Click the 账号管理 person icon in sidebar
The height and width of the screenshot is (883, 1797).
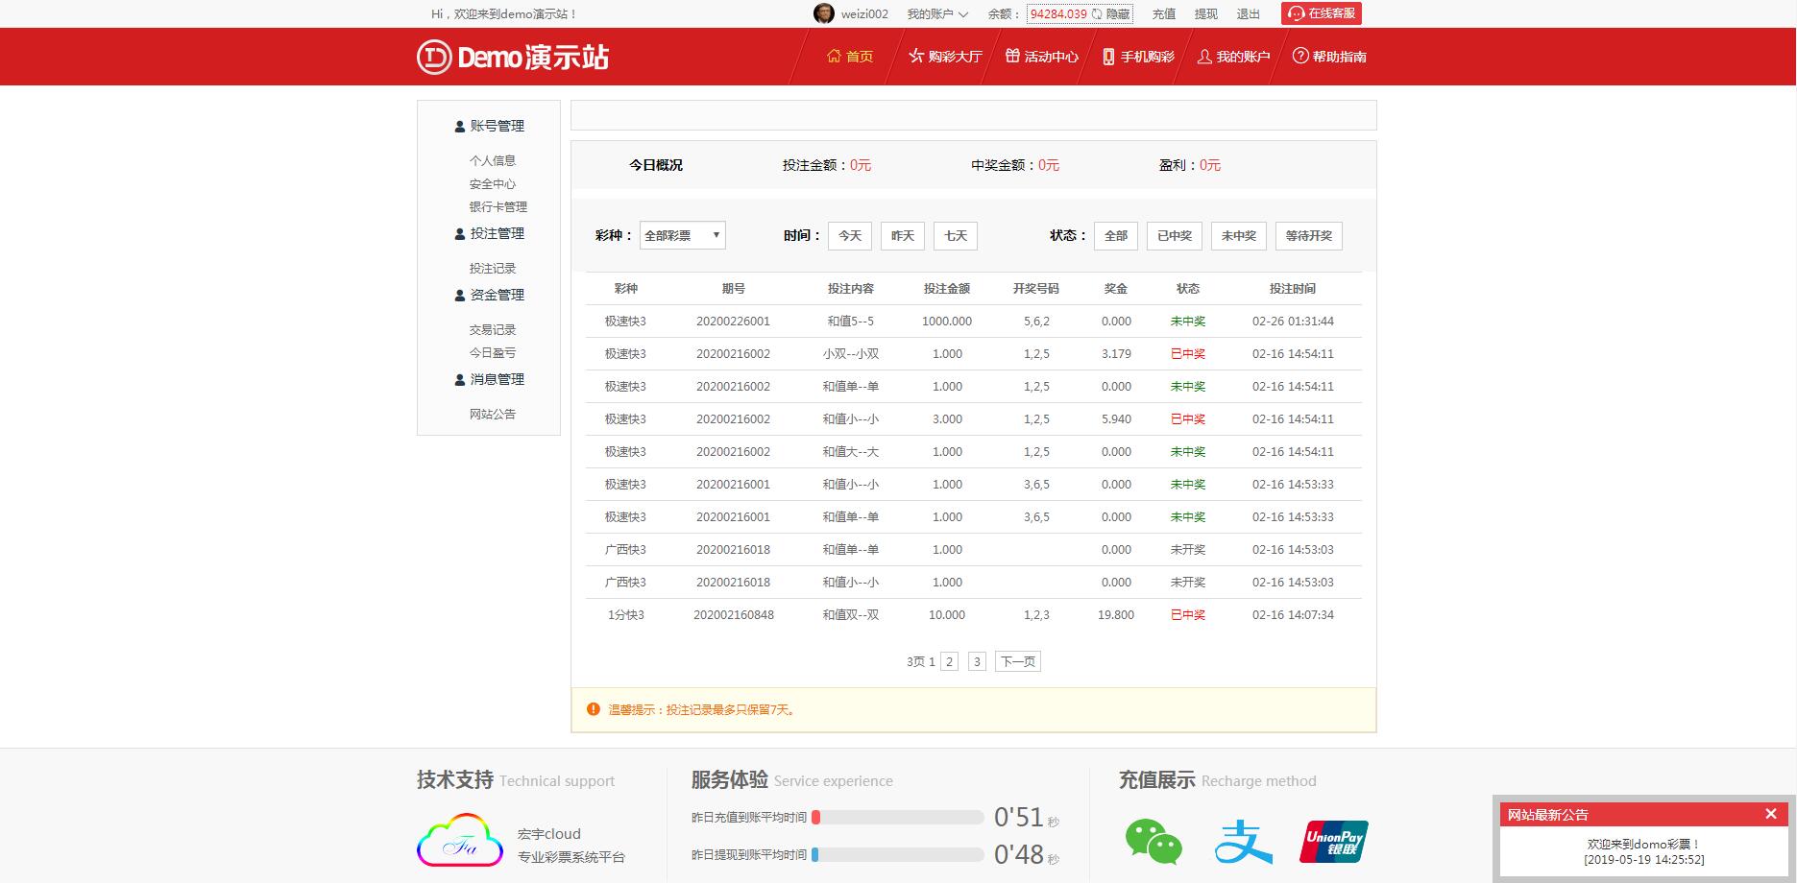(460, 127)
